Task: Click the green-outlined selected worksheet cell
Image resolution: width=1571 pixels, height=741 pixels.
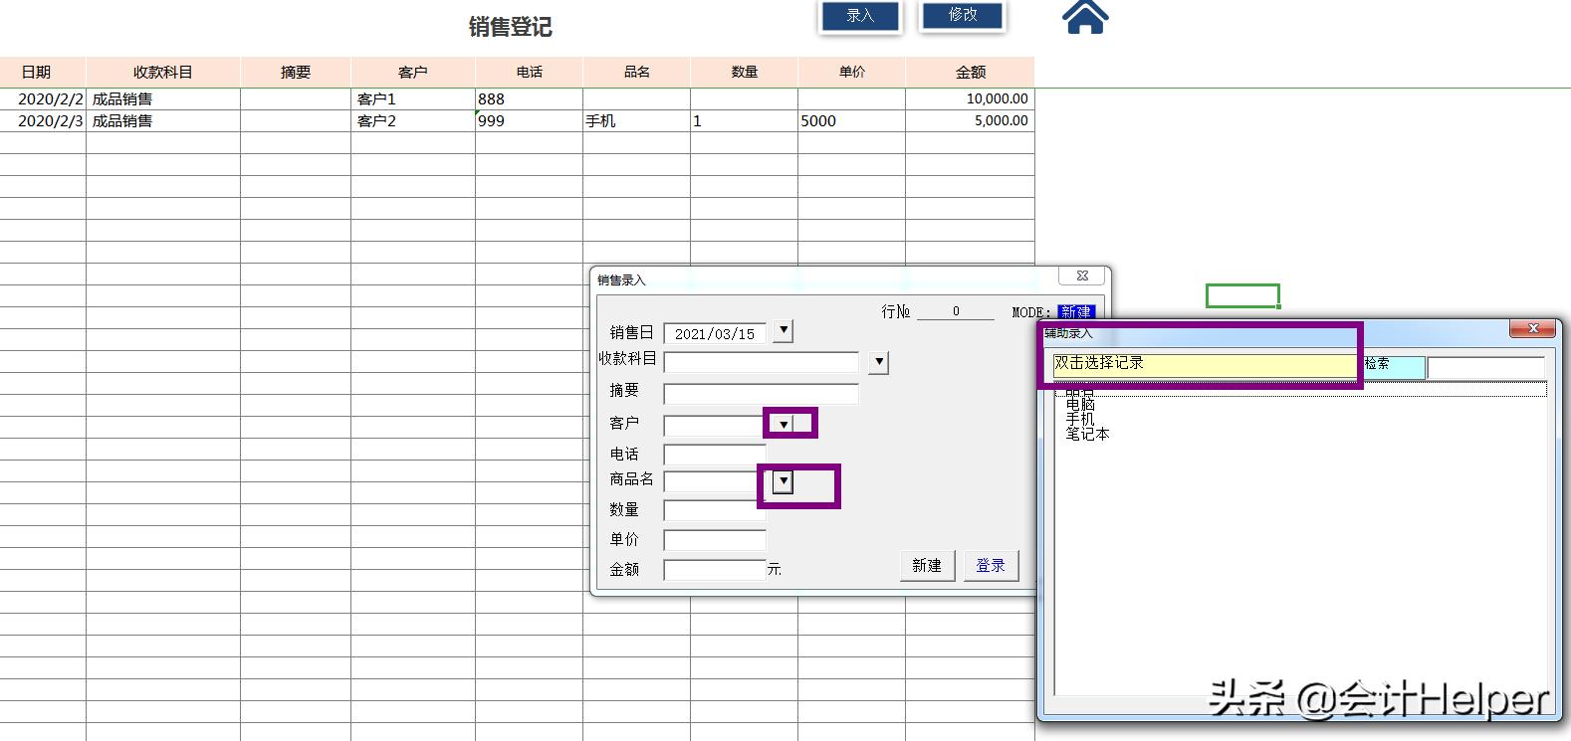Action: click(1242, 295)
